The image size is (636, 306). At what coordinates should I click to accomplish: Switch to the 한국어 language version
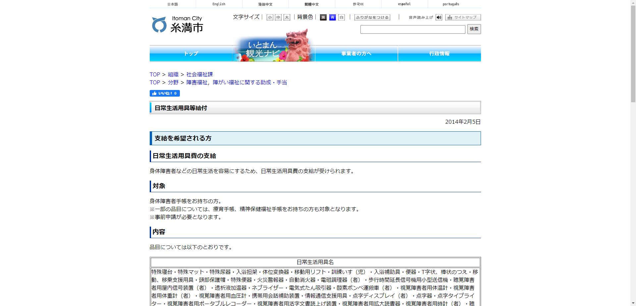click(358, 4)
